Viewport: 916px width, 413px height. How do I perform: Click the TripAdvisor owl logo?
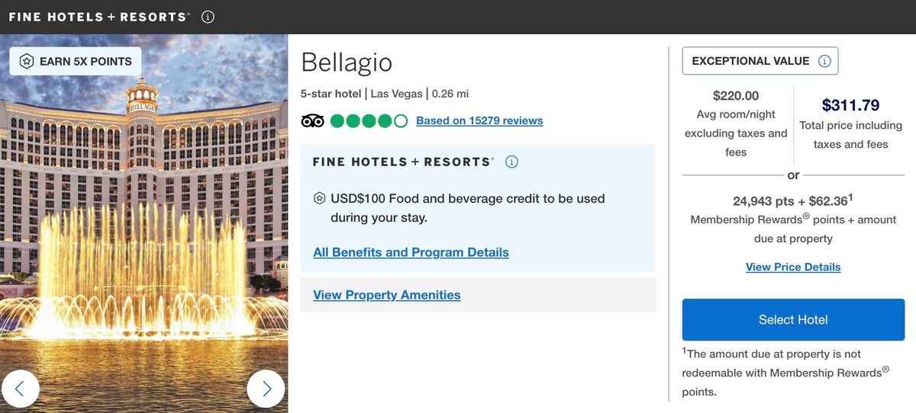tap(312, 121)
